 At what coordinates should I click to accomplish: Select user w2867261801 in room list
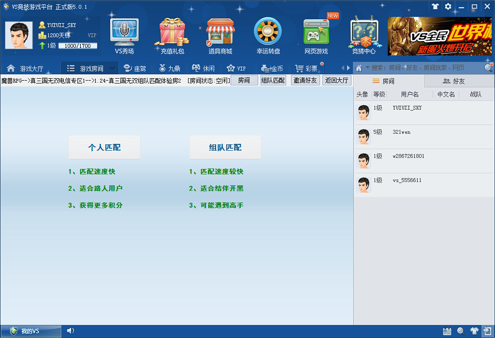(424, 161)
